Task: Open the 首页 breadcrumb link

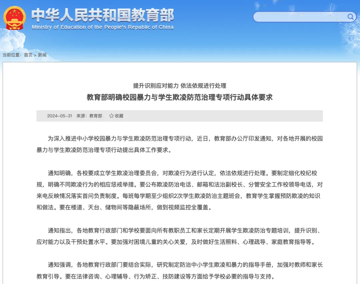Action: point(28,55)
